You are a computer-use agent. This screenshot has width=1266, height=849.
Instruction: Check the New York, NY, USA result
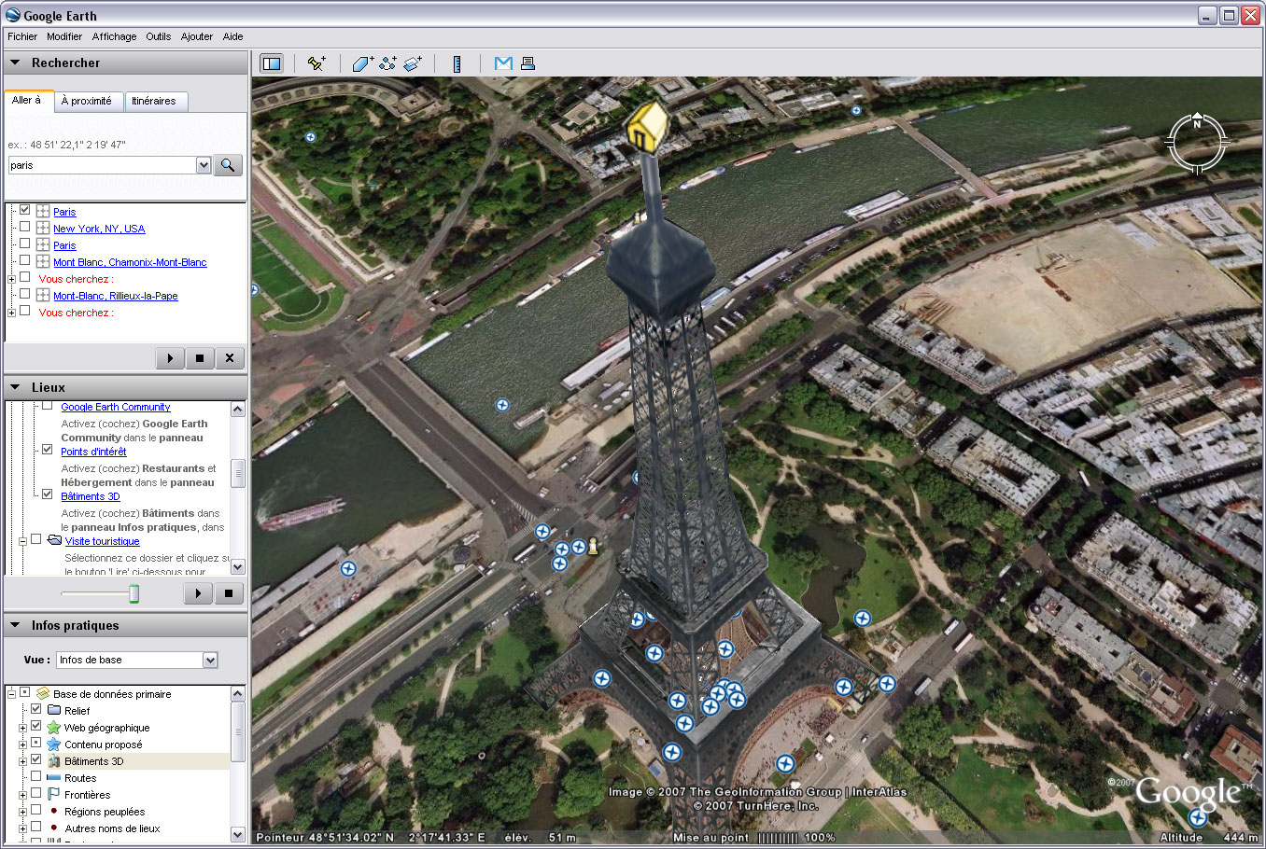click(25, 228)
